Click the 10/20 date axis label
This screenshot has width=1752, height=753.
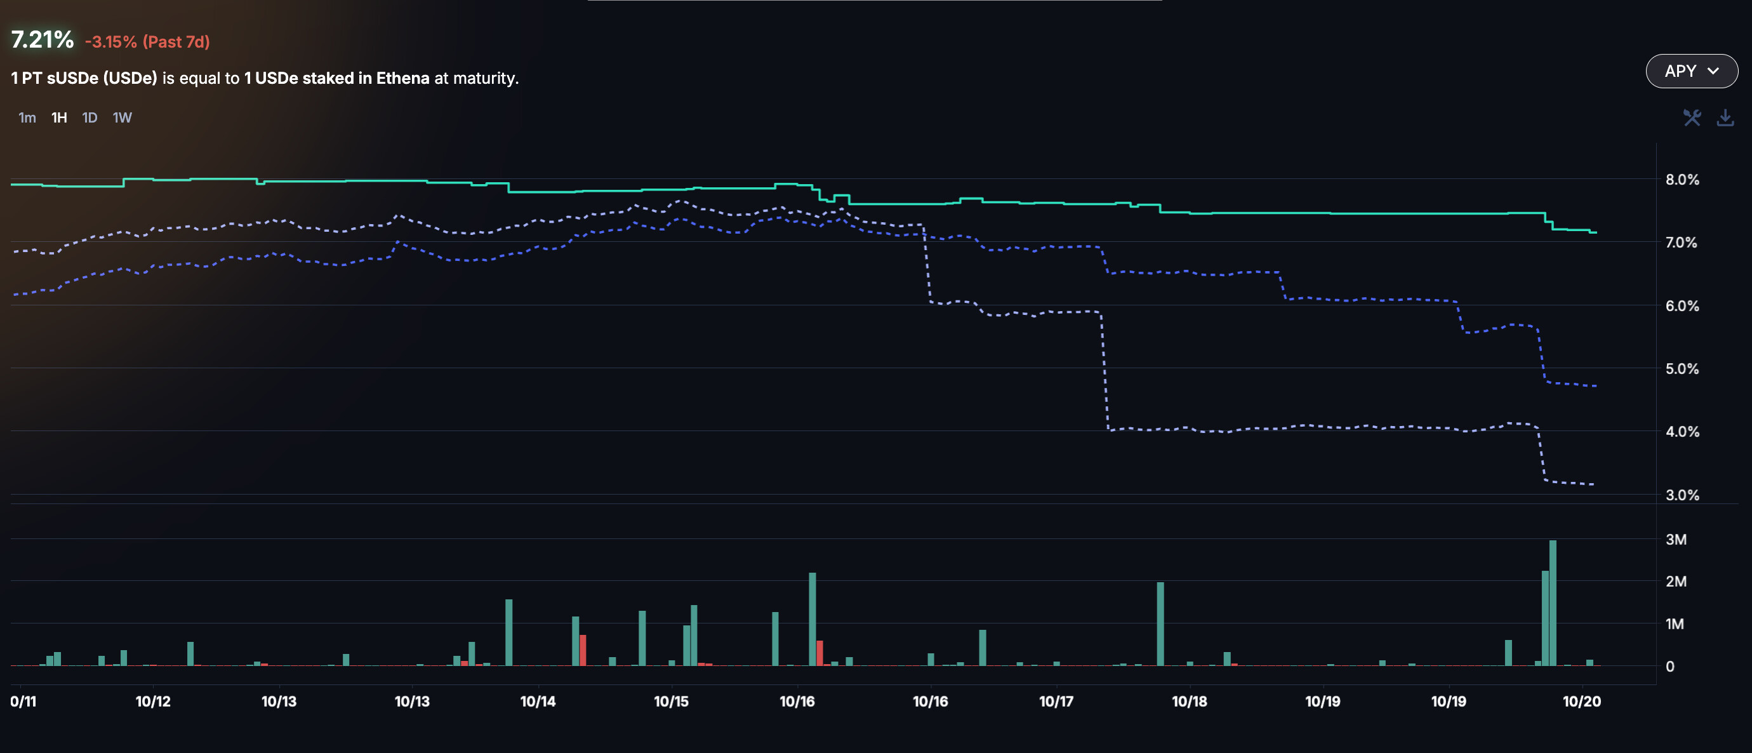1581,702
